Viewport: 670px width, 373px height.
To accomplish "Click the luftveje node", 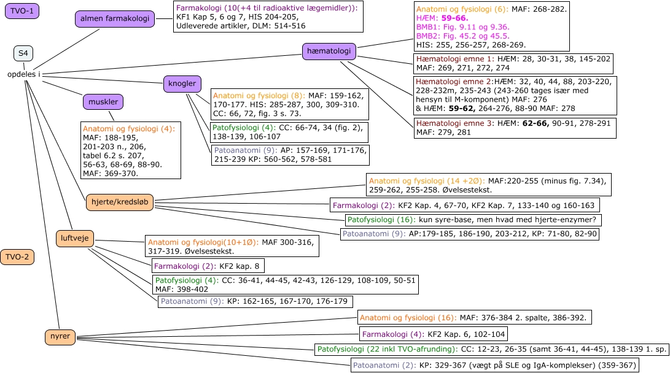I will [75, 237].
